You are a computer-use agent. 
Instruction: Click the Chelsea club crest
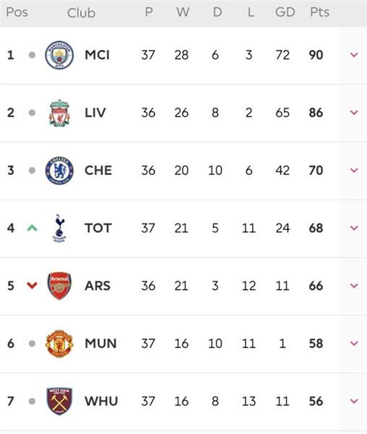pyautogui.click(x=59, y=171)
